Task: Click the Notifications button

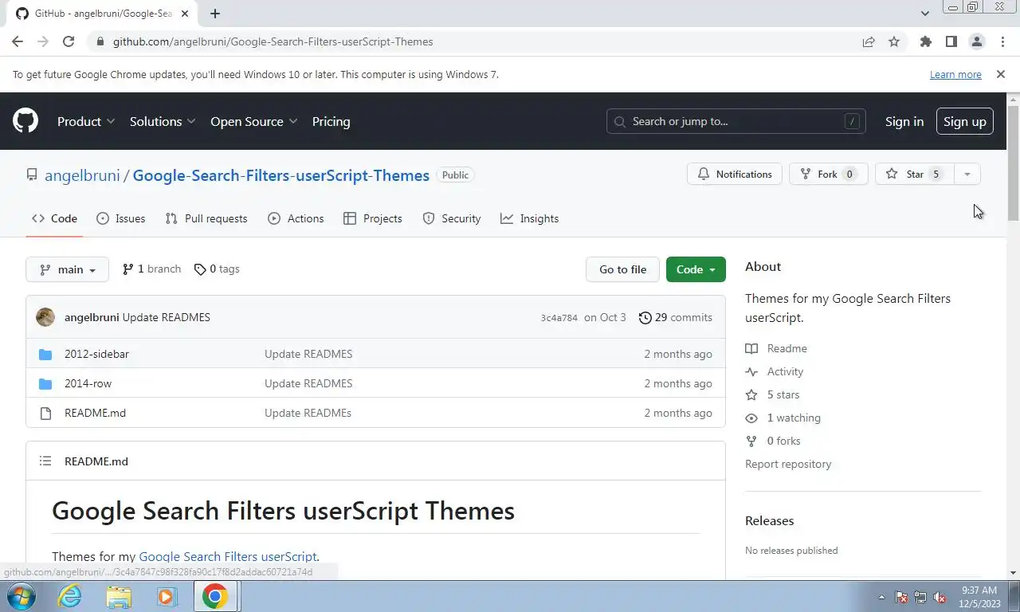Action: tap(735, 174)
